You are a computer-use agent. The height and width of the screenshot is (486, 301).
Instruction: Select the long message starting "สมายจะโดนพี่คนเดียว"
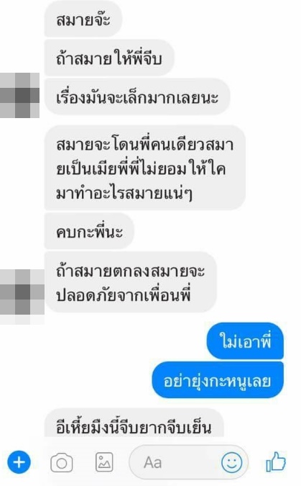pyautogui.click(x=145, y=167)
